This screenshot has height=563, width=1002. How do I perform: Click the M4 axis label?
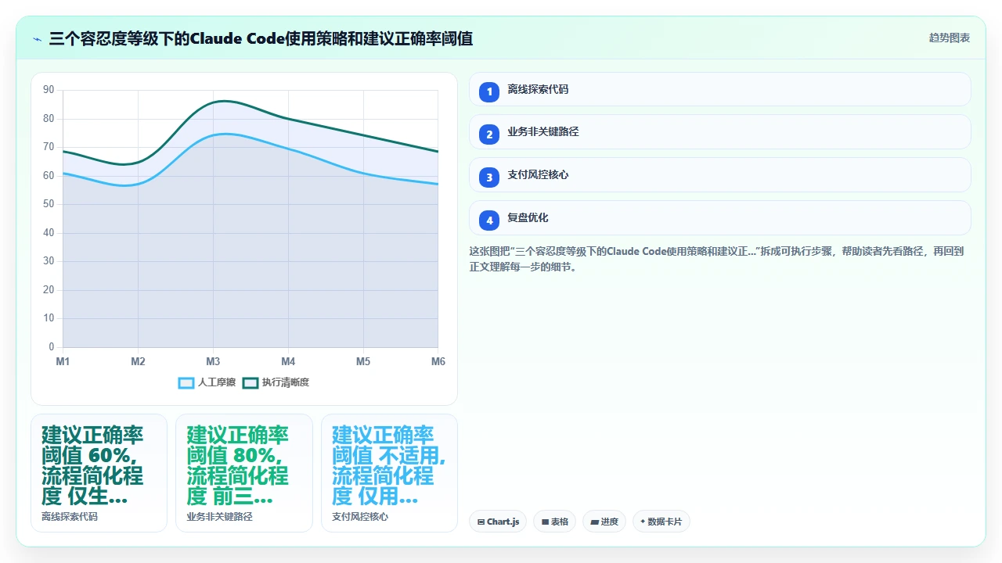click(288, 361)
